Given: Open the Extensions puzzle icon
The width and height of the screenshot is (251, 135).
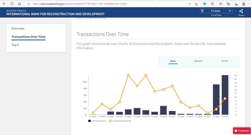Looking at the screenshot, I should pyautogui.click(x=212, y=4).
